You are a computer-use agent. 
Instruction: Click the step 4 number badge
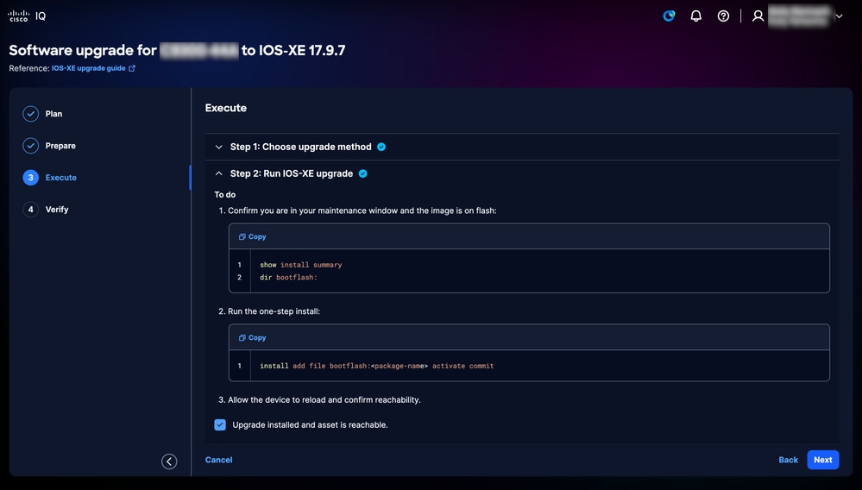tap(31, 210)
